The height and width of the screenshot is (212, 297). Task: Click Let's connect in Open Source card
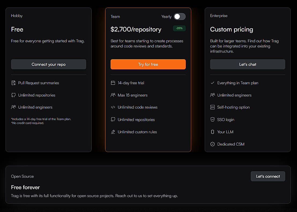click(268, 176)
